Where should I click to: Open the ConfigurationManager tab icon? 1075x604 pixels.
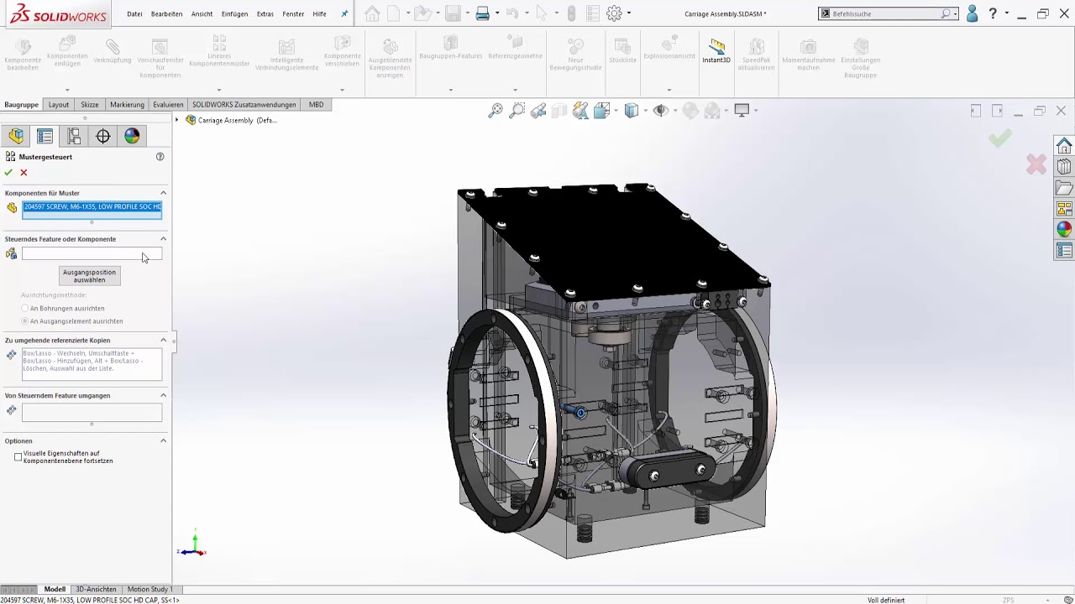pyautogui.click(x=74, y=136)
